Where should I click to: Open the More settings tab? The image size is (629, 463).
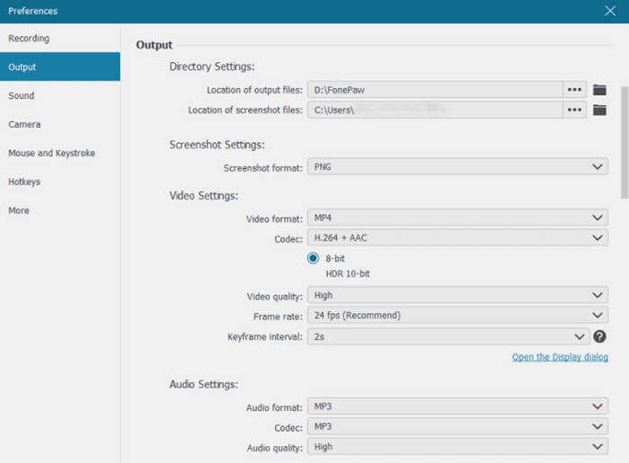click(x=60, y=210)
